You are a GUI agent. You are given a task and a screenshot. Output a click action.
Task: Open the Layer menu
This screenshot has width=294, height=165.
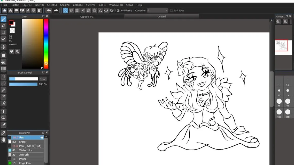(x=27, y=5)
